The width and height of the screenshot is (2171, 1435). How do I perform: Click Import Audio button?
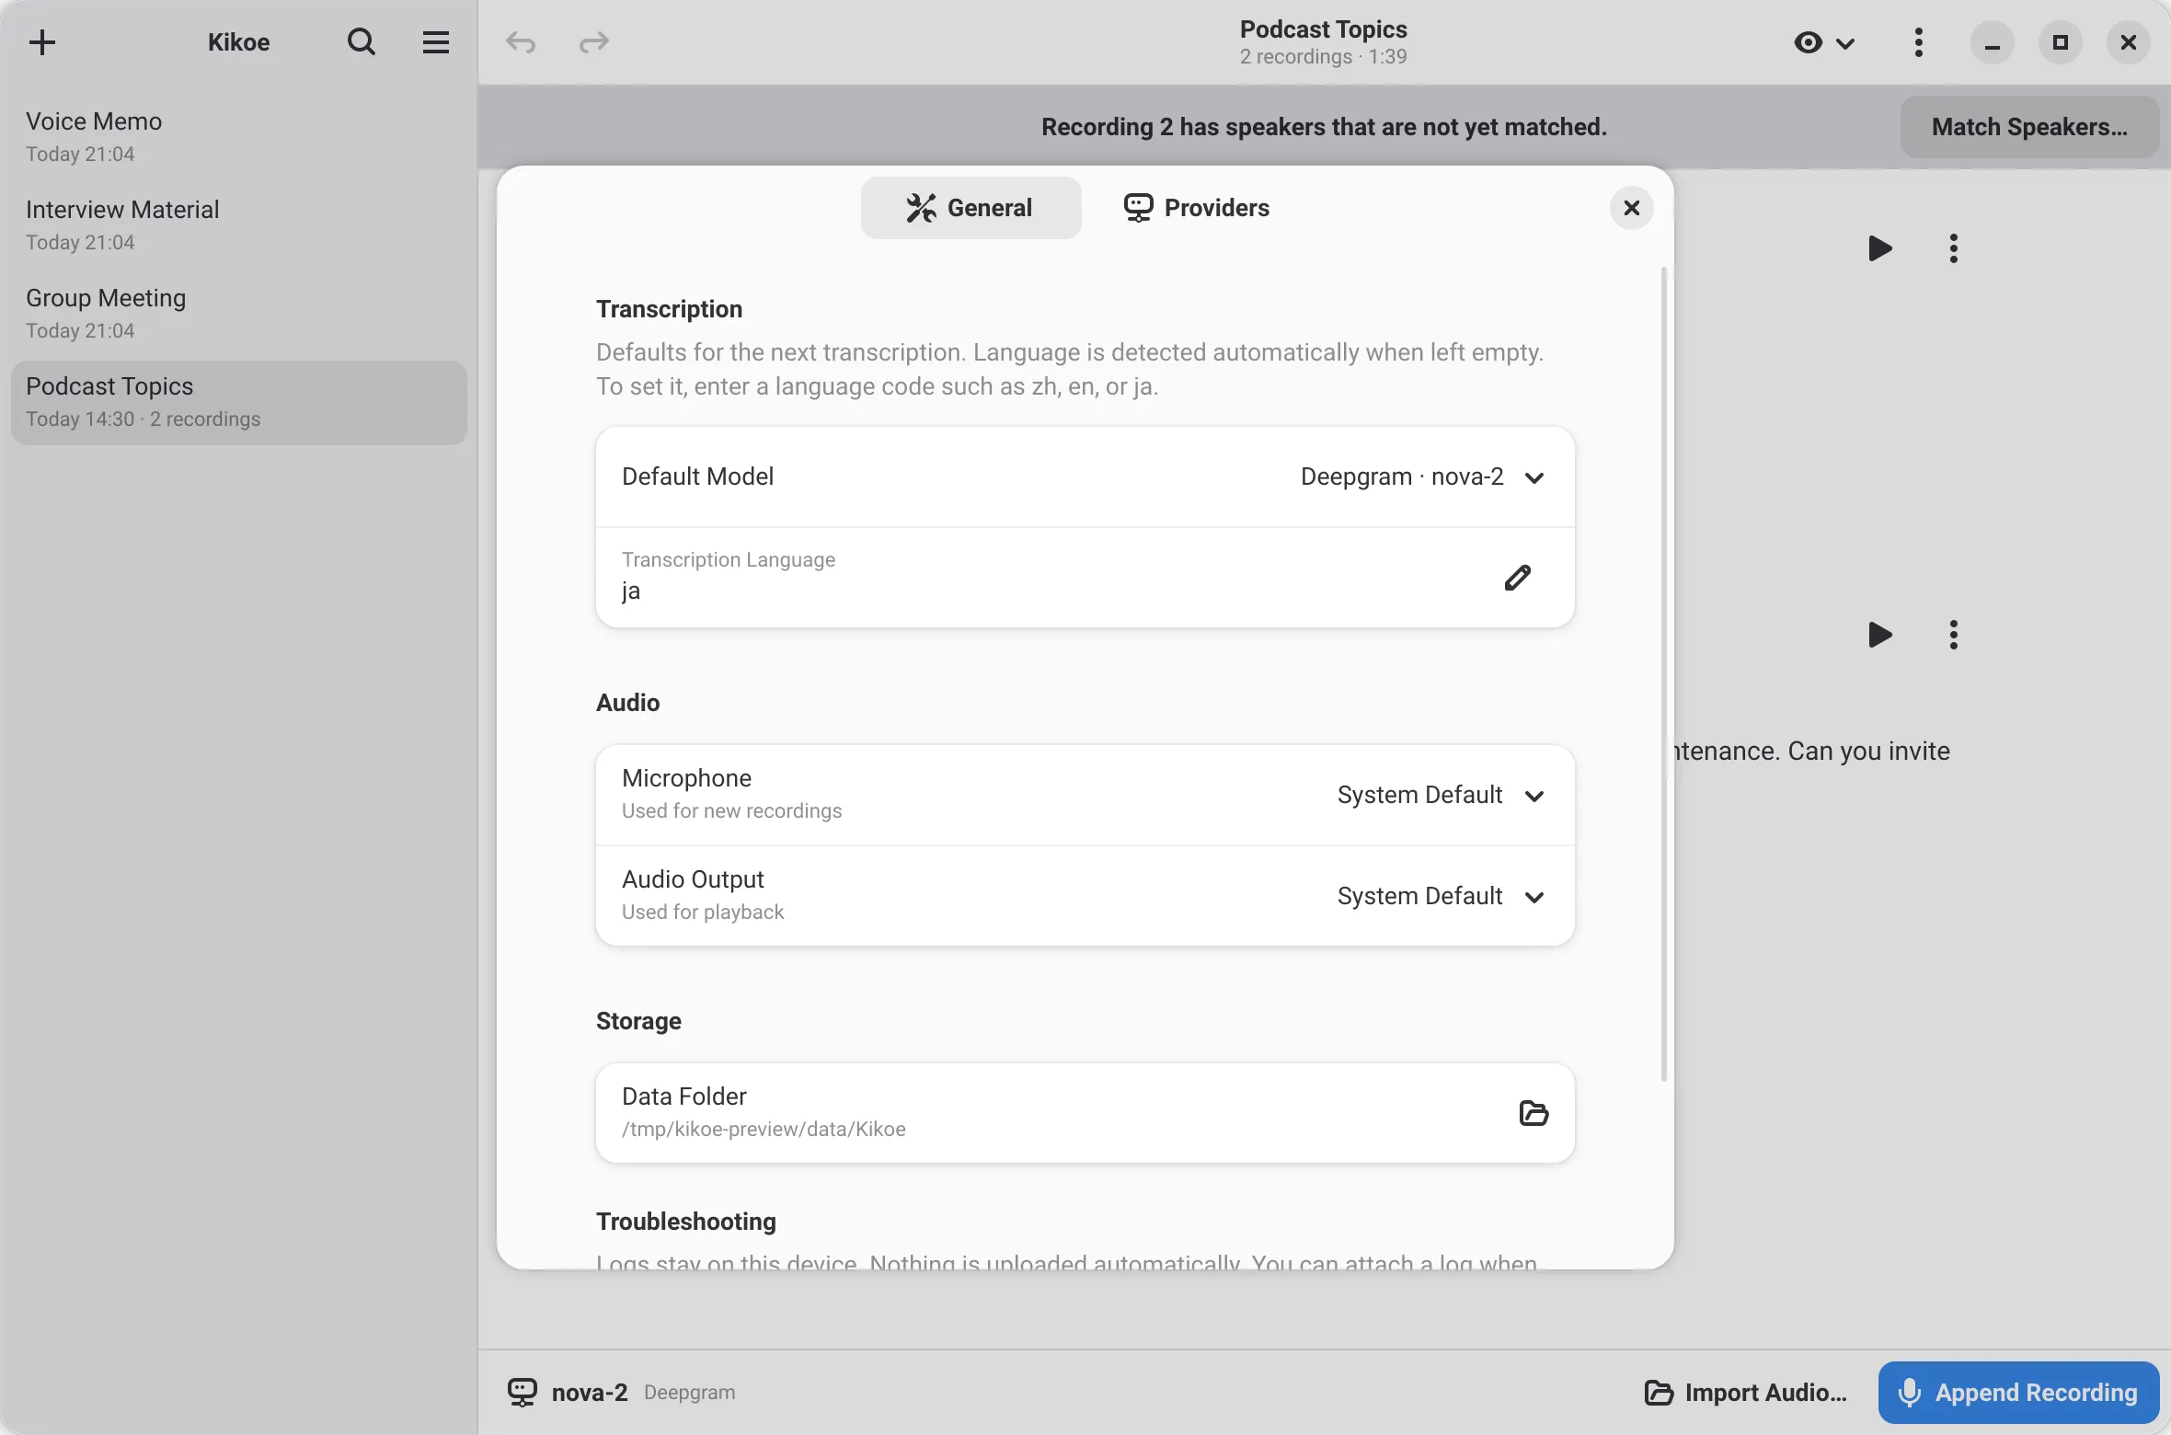point(1746,1393)
